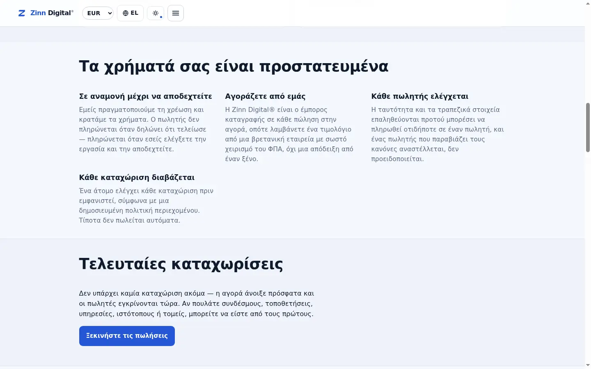This screenshot has height=369, width=591.
Task: Click the heading Τα χρήματά σας είναι προστατευμένα
Action: click(x=234, y=66)
